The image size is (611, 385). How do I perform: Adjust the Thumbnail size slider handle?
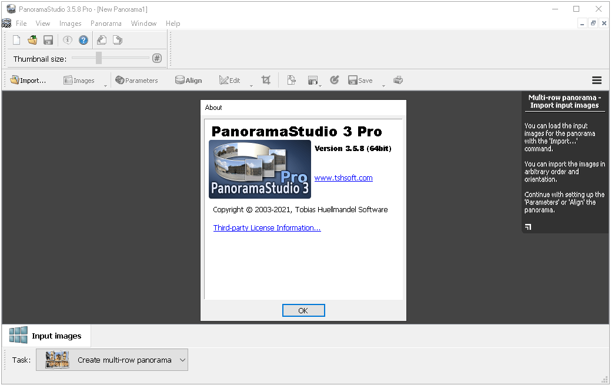[99, 58]
